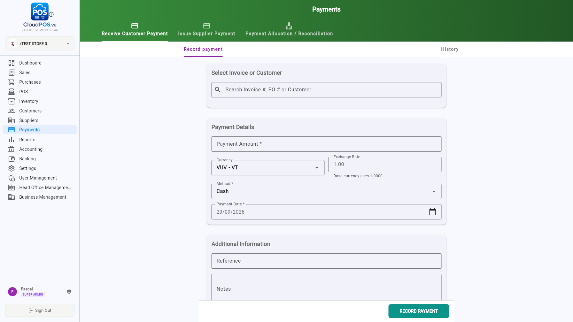Click the Search Invoice or Customer field

point(326,90)
